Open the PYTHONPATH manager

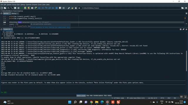click(x=72, y=8)
